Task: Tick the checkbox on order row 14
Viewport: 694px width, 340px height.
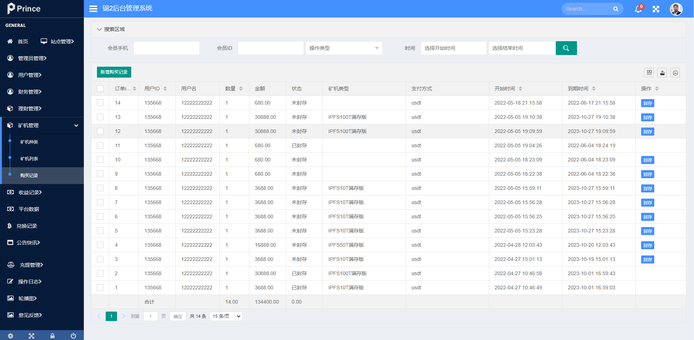Action: 100,103
